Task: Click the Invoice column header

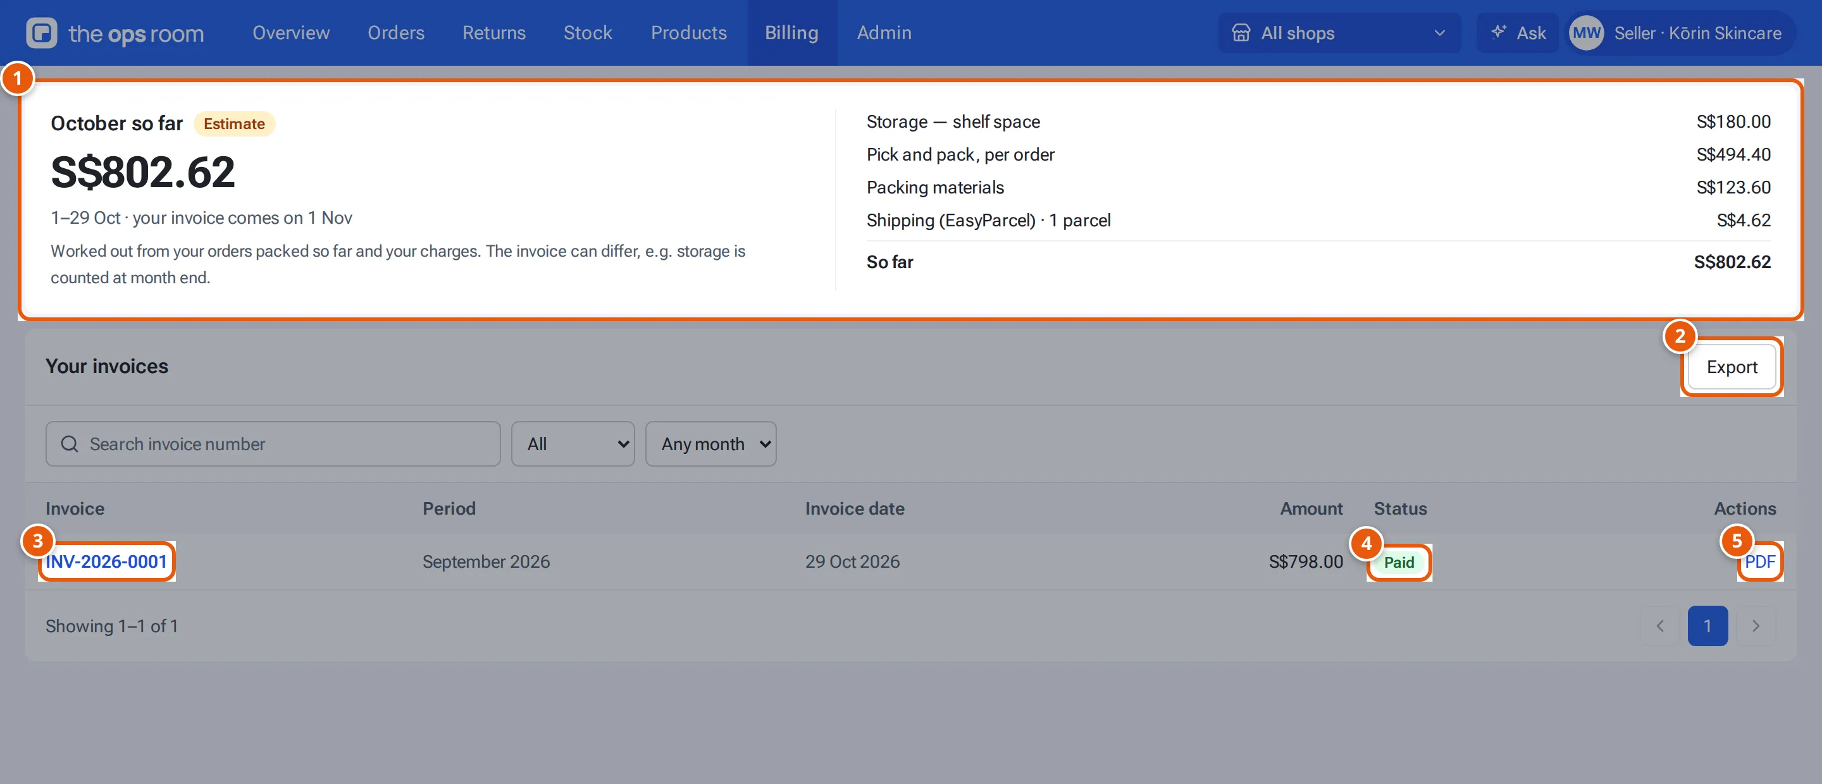Action: coord(75,508)
